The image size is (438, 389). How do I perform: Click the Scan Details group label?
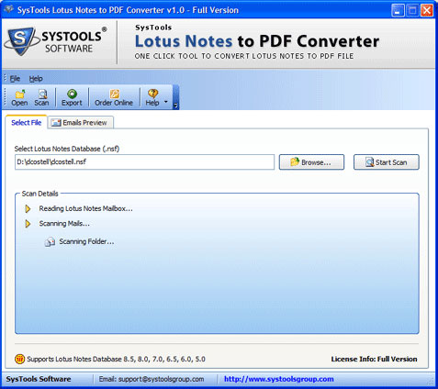pyautogui.click(x=39, y=194)
